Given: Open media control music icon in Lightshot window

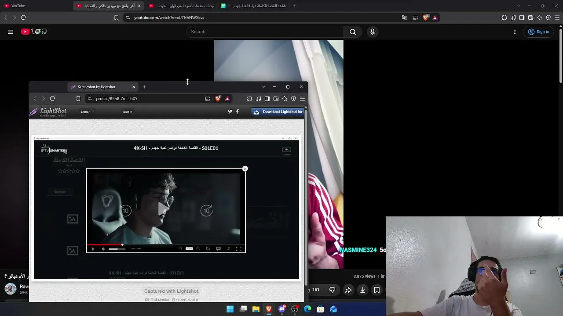Looking at the screenshot, I should [x=258, y=99].
